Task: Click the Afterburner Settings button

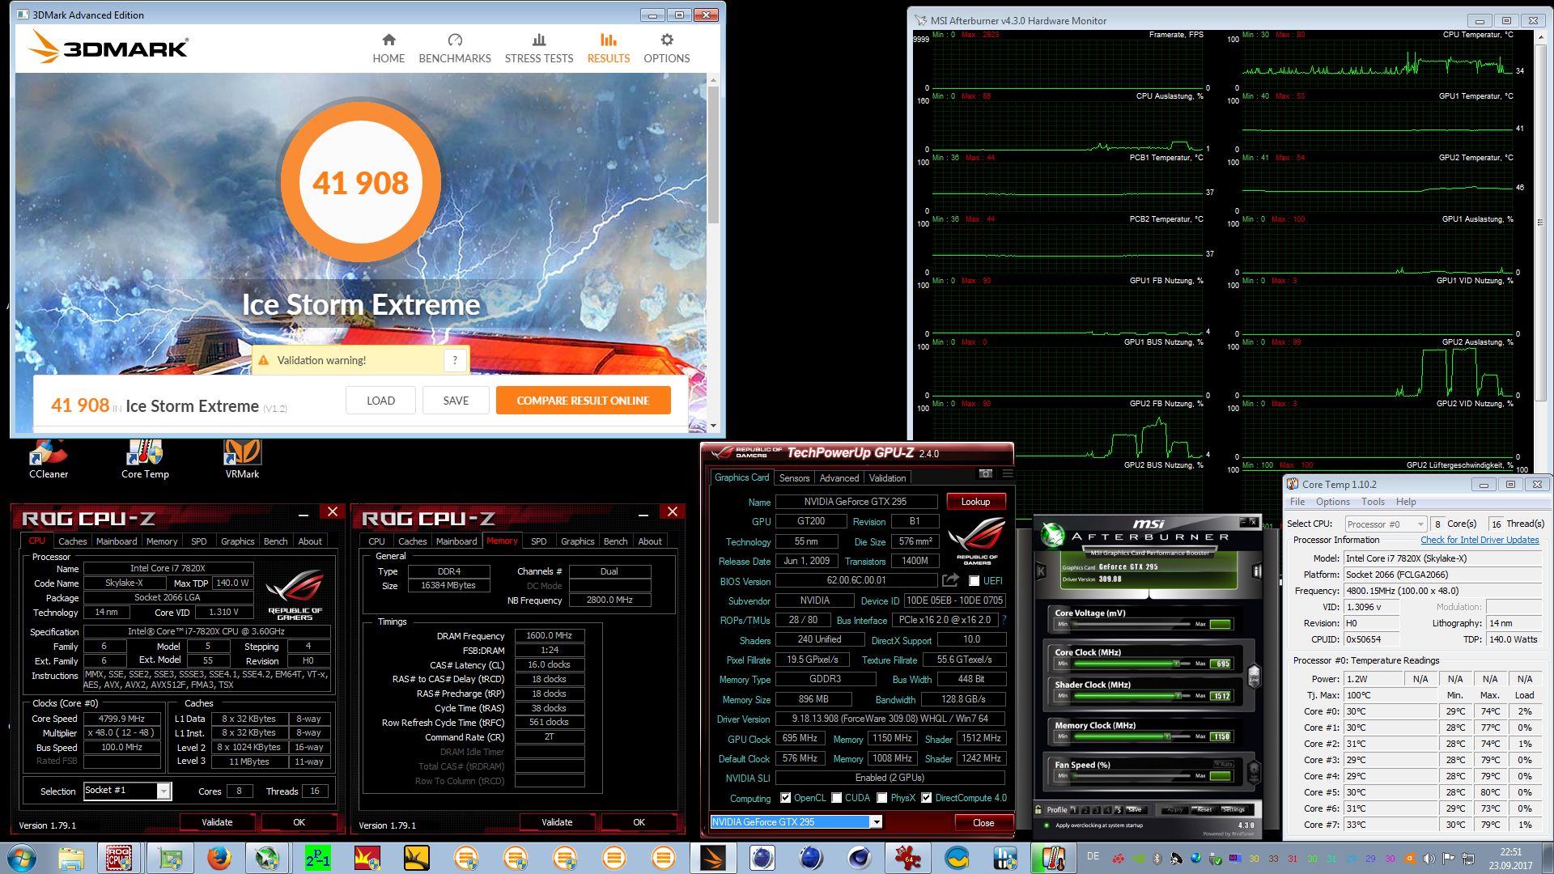Action: pyautogui.click(x=1233, y=809)
